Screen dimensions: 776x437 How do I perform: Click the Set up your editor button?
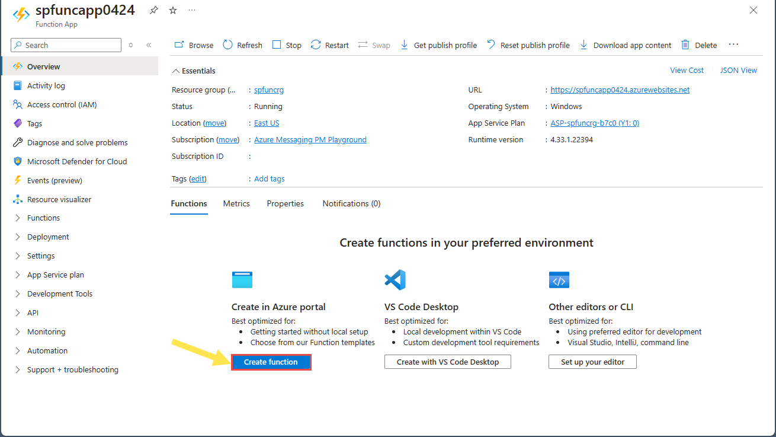(593, 362)
